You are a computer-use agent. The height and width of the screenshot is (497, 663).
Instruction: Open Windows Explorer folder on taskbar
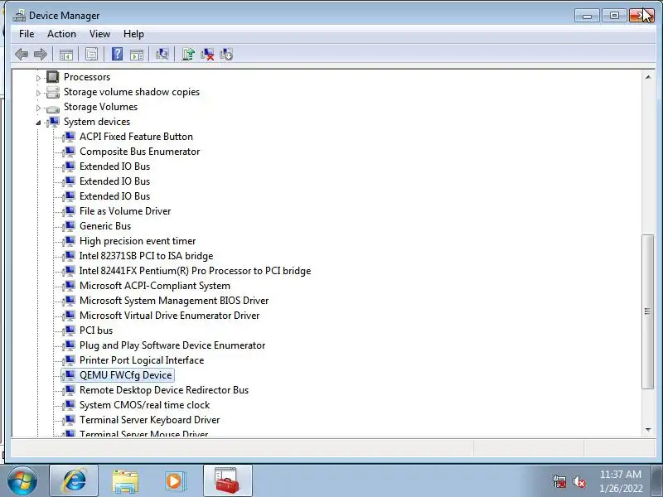(125, 481)
